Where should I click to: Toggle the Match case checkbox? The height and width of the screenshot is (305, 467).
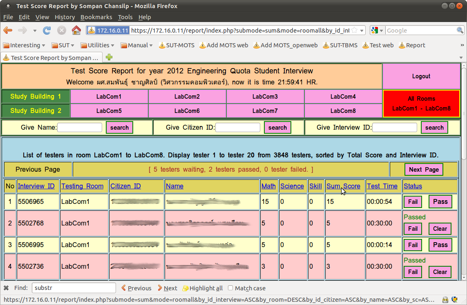pos(230,288)
